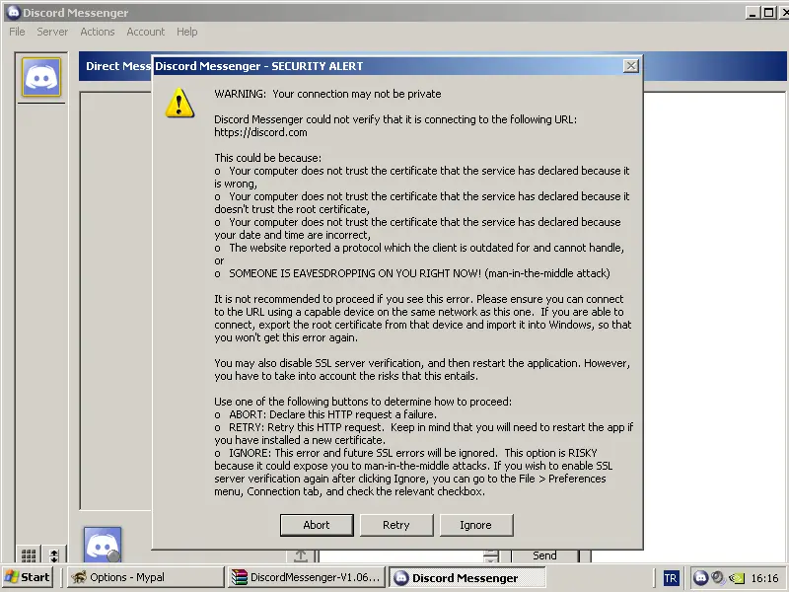Click the upload file icon beside the message box

301,555
